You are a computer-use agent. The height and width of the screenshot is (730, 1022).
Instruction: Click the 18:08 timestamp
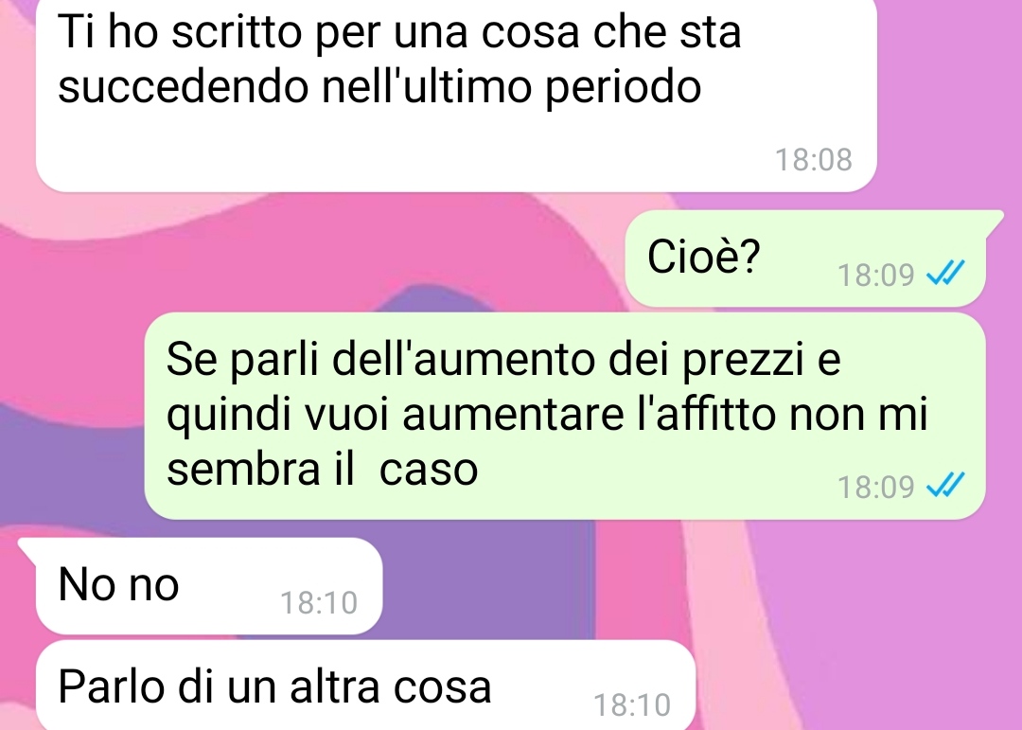814,160
